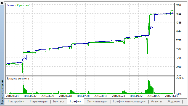Image resolution: width=188 pixels, height=106 pixels.
Task: Click the 2016.08.12 date label
Action: [101, 96]
